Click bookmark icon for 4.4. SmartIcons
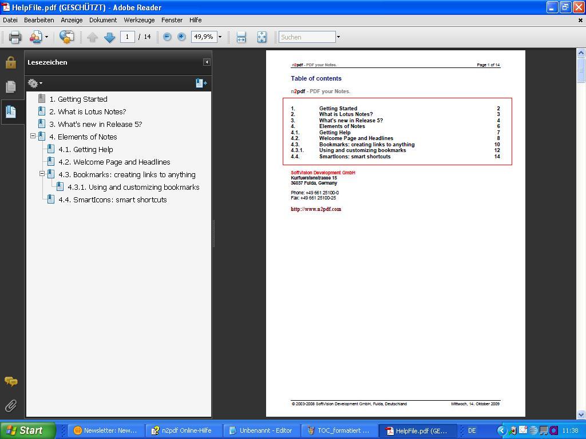The height and width of the screenshot is (439, 586). tap(51, 199)
